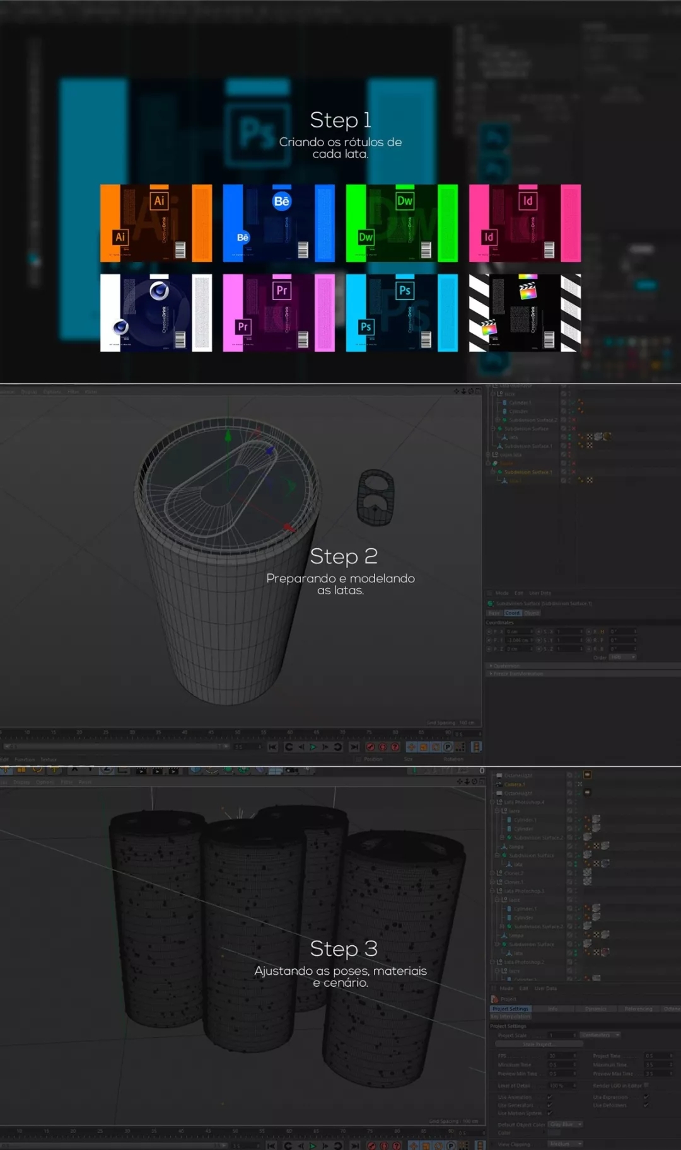The image size is (681, 1150).
Task: Toggle enable checkmark of Subdivision Surface.2, Lata Photoshop.4
Action: [579, 837]
